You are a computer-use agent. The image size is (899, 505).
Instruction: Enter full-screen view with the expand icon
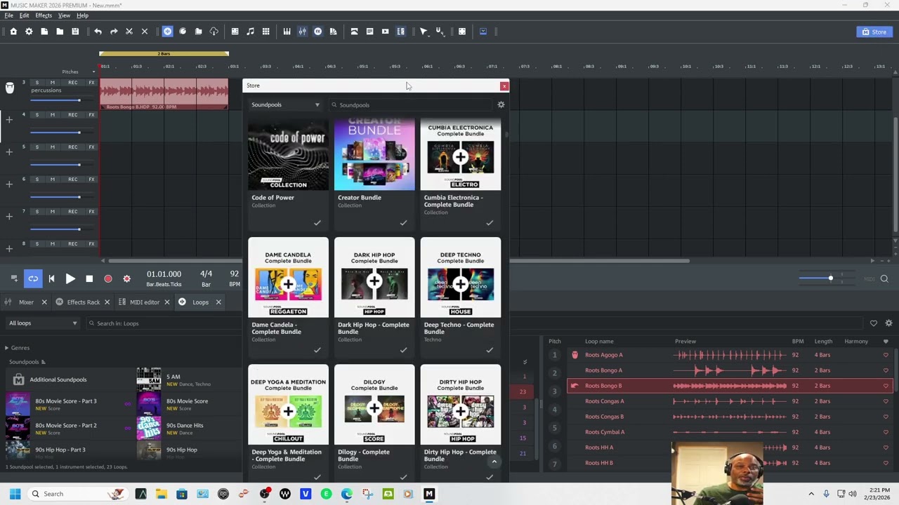(462, 31)
